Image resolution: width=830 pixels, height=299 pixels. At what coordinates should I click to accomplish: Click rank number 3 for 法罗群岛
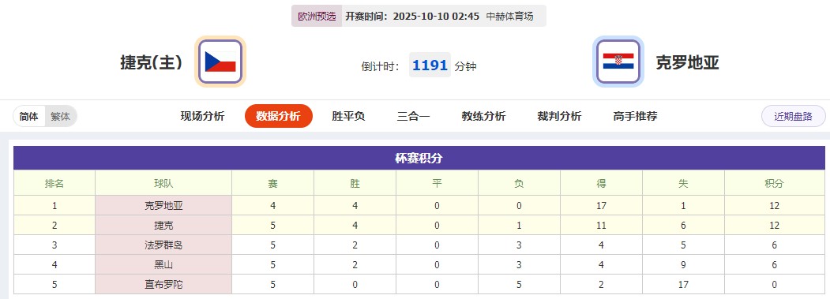[54, 245]
